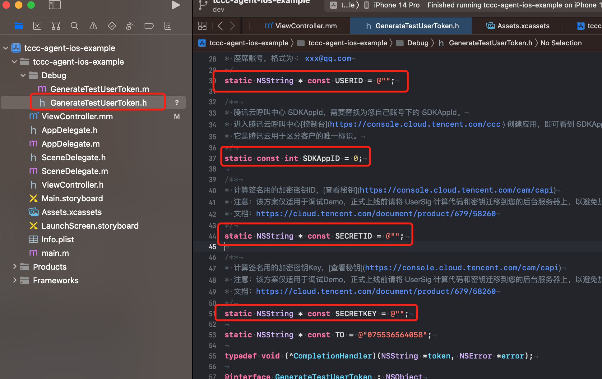This screenshot has height=379, width=602.
Task: Open the Issue navigator warning icon
Action: tap(93, 26)
